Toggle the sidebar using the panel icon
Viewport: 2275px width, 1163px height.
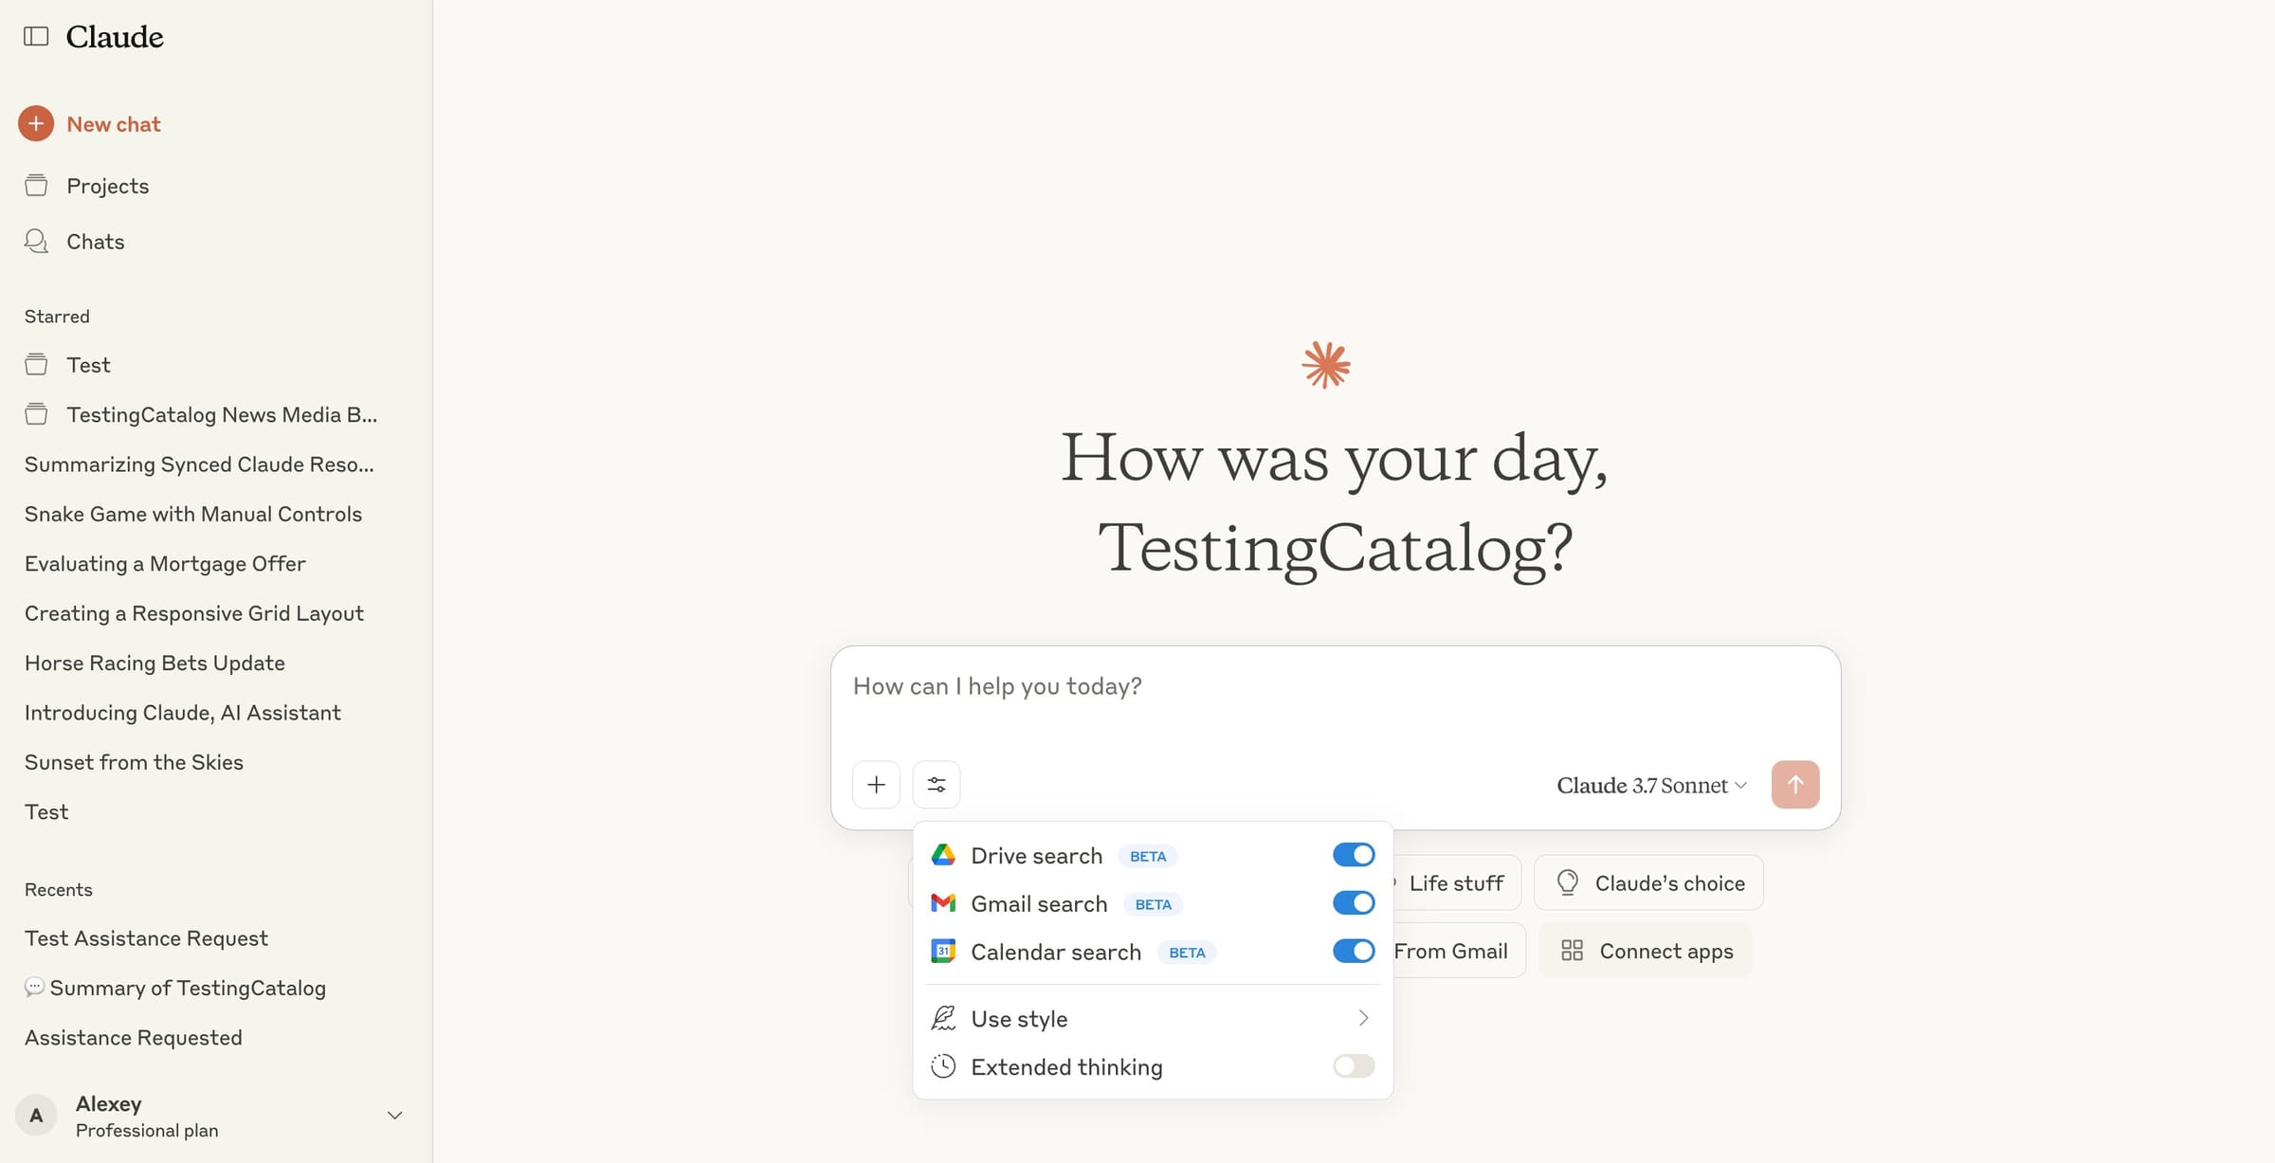(x=36, y=36)
